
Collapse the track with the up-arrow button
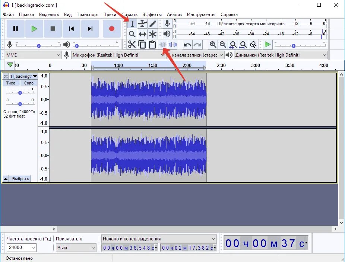coord(6,179)
